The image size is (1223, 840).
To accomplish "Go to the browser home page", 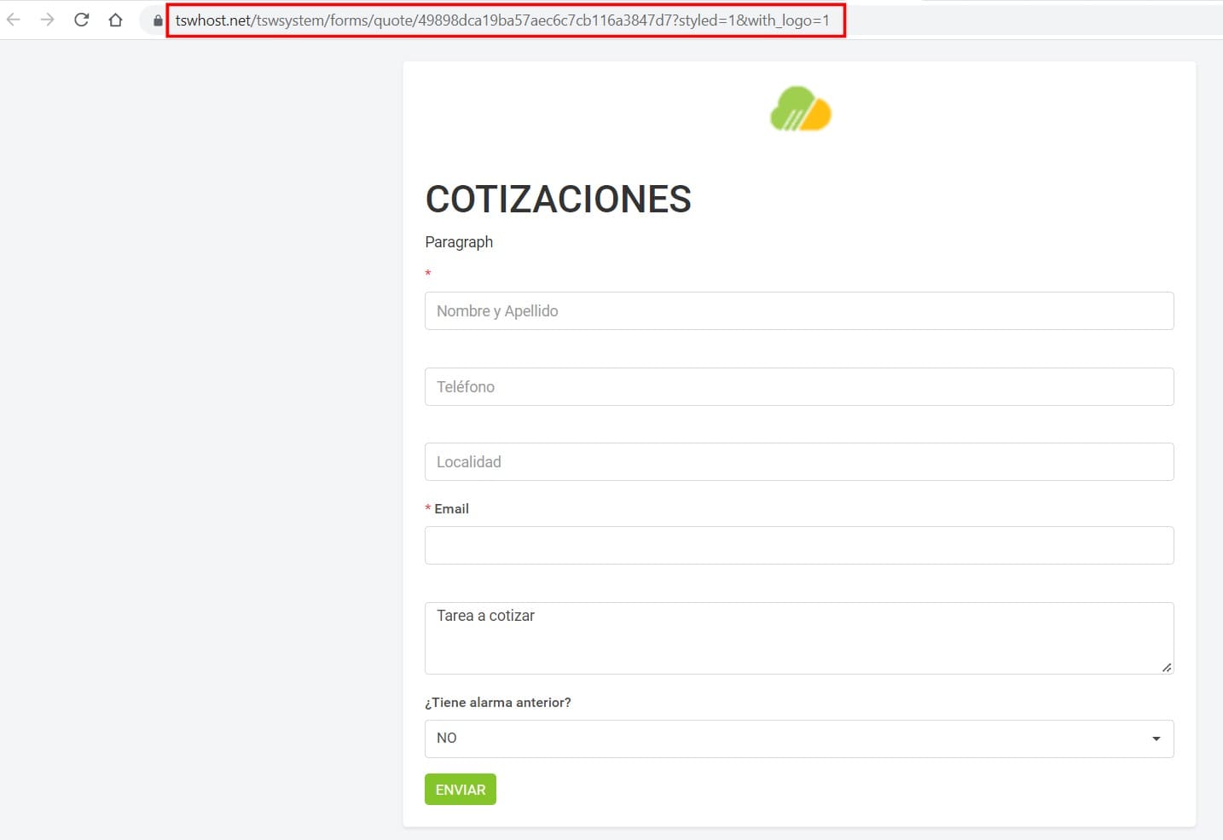I will (x=115, y=20).
